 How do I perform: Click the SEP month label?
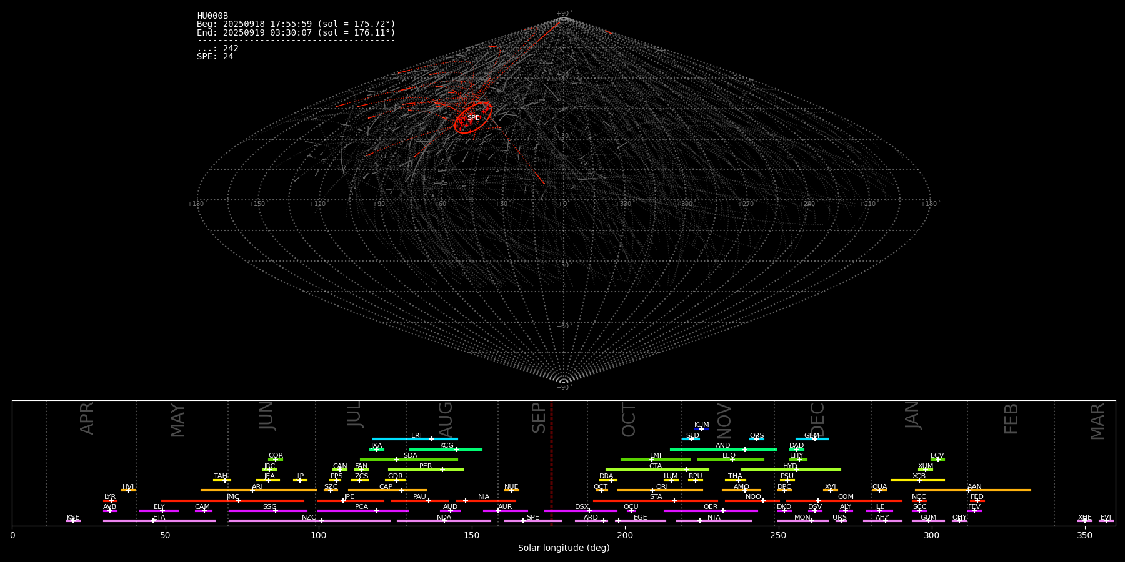539,418
